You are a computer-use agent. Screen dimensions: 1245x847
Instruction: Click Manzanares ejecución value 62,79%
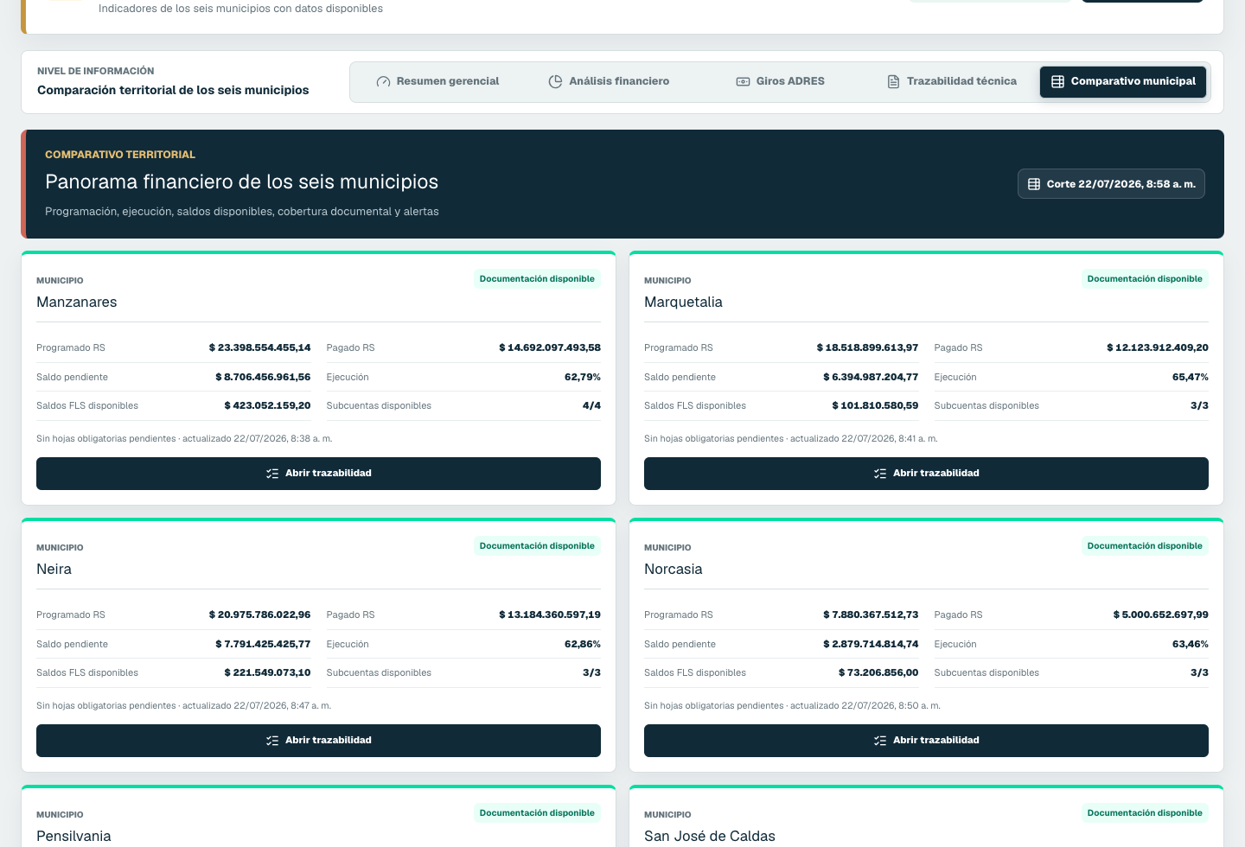(583, 377)
